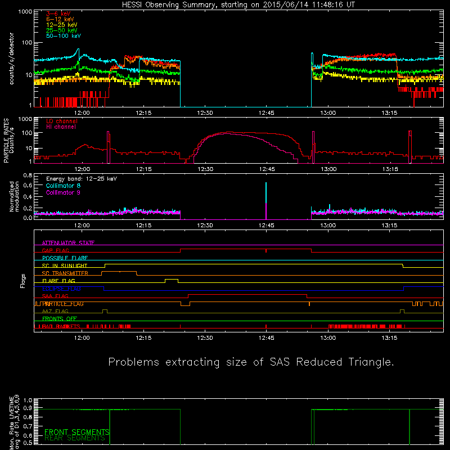Click the Energy band: 12-25 keV label
The height and width of the screenshot is (450, 450).
tap(82, 179)
